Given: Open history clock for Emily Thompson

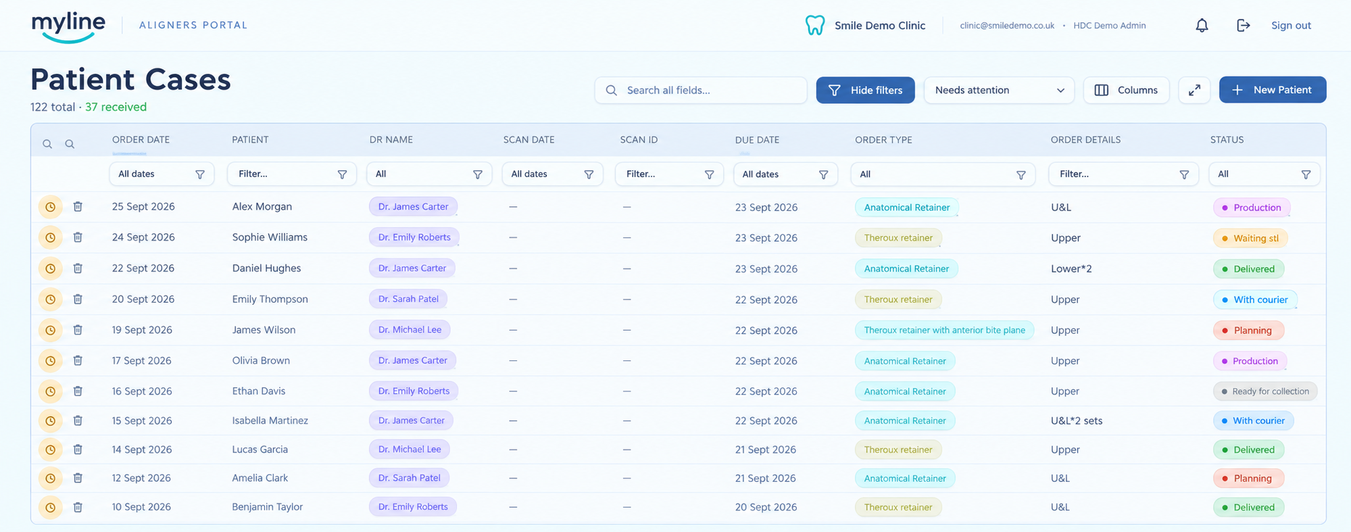Looking at the screenshot, I should [x=50, y=299].
